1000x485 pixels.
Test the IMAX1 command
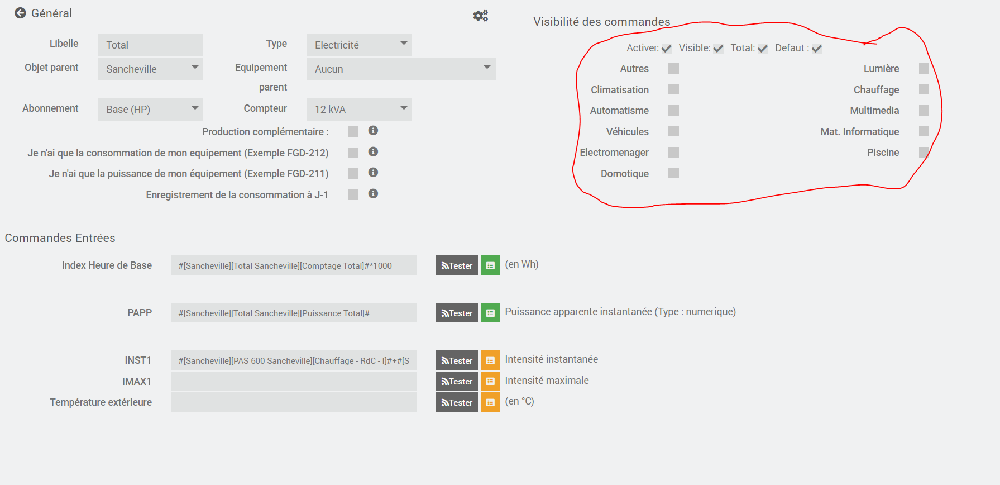tap(457, 381)
